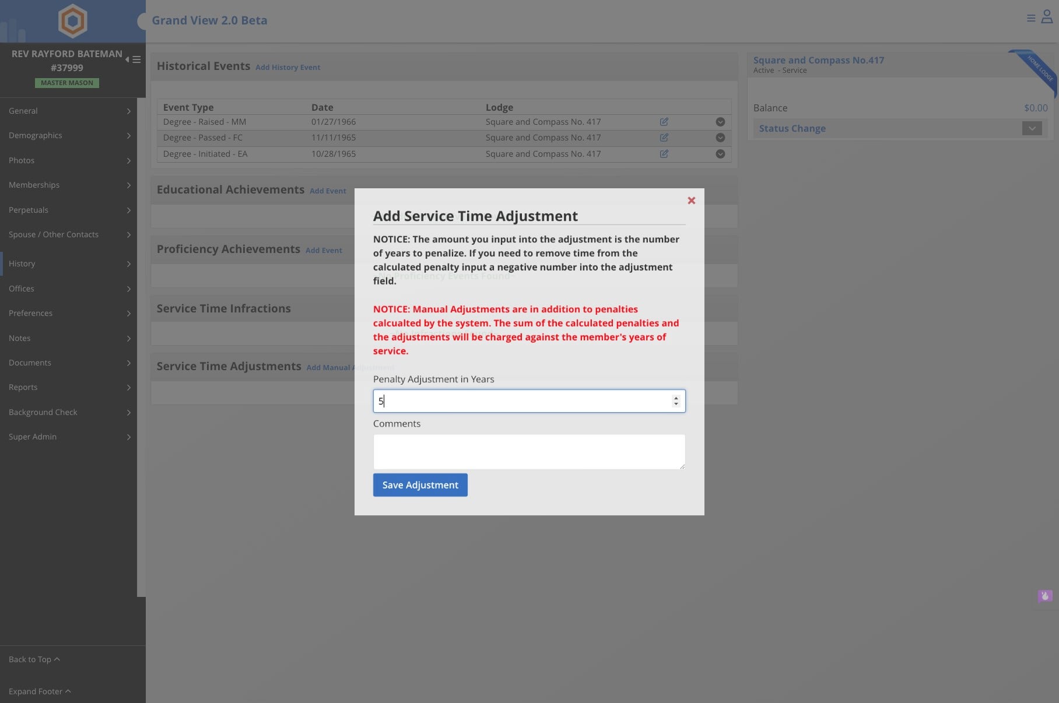Open the Documents sidebar section
Image resolution: width=1059 pixels, height=703 pixels.
(68, 363)
